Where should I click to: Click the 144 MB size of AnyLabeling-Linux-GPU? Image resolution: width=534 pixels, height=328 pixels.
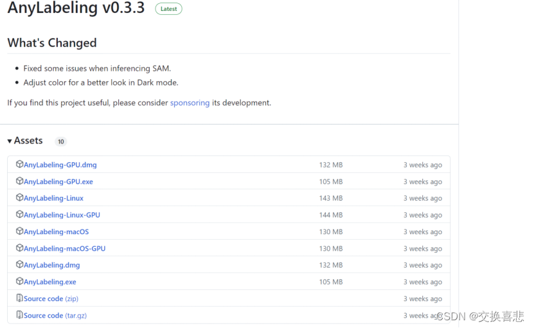[331, 215]
